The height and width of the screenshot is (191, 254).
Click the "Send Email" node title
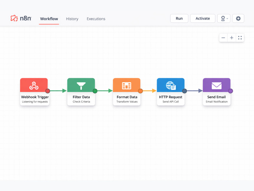[x=216, y=97]
